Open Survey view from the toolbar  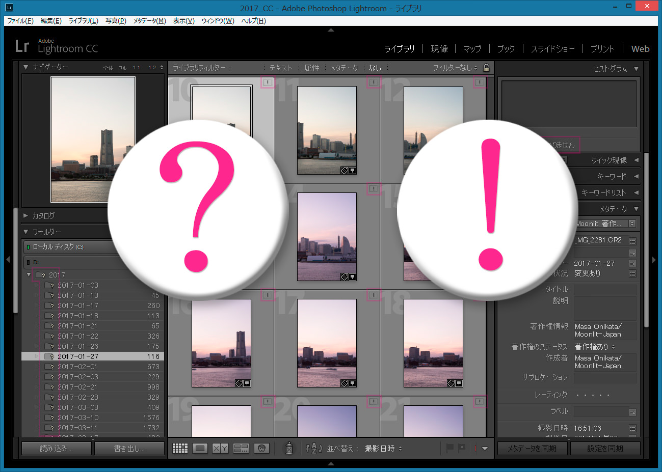(241, 449)
